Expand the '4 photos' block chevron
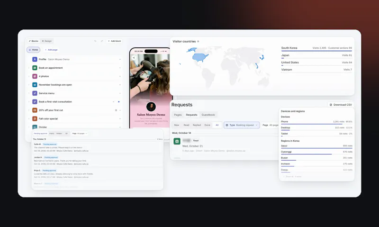The height and width of the screenshot is (227, 379). [120, 76]
